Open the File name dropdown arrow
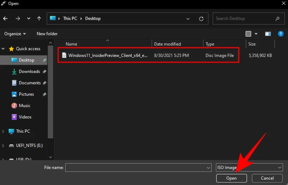Viewport: 288px width, 185px height. pos(208,168)
